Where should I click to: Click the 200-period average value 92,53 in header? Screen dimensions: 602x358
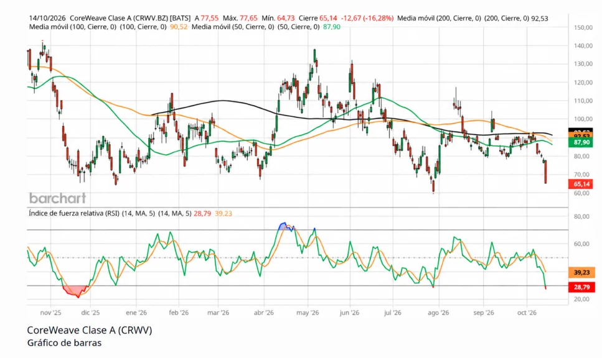[539, 18]
